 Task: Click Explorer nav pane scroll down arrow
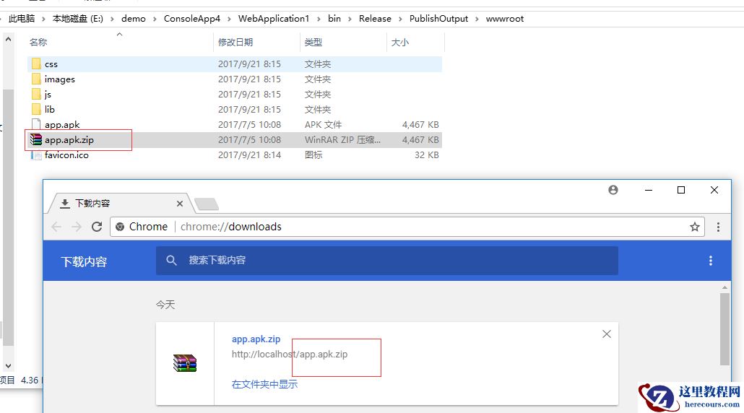pos(8,365)
